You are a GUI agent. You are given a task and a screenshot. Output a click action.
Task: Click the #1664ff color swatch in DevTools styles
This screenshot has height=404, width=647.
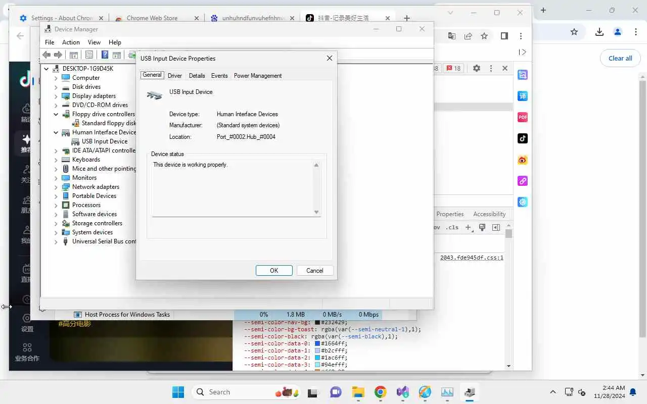pyautogui.click(x=317, y=343)
